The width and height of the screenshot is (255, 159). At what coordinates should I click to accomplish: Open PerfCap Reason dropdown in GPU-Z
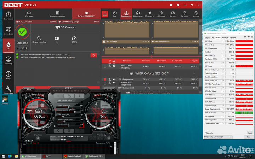pos(223,113)
